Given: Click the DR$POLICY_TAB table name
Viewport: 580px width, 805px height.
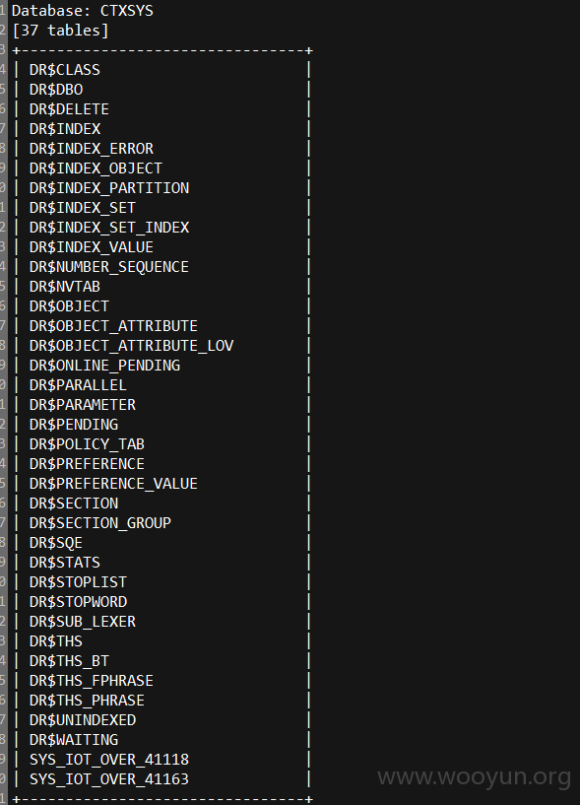Looking at the screenshot, I should pos(87,444).
